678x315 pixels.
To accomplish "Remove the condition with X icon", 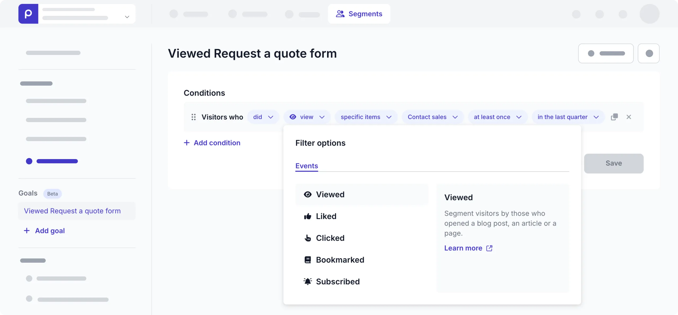I will (629, 117).
